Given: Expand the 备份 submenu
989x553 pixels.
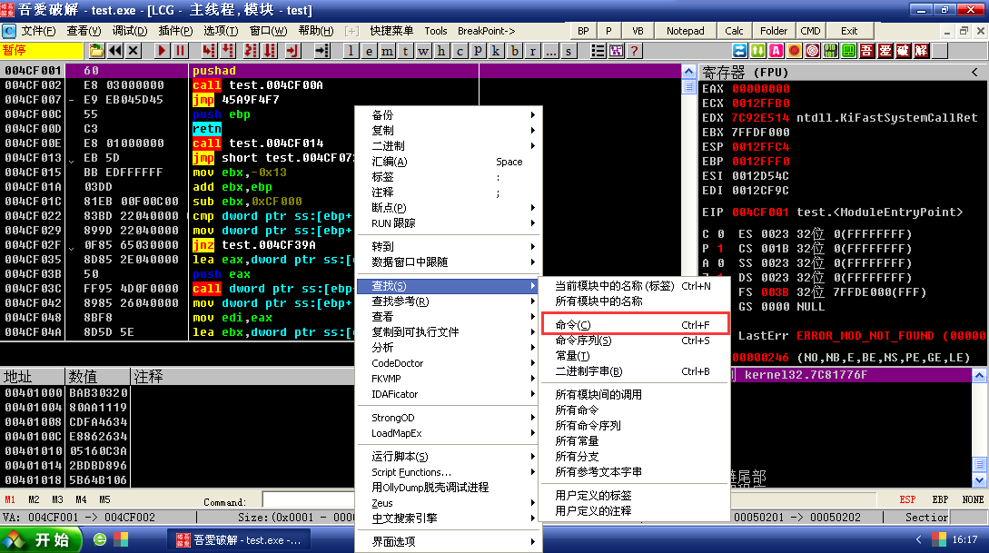Looking at the screenshot, I should click(449, 114).
